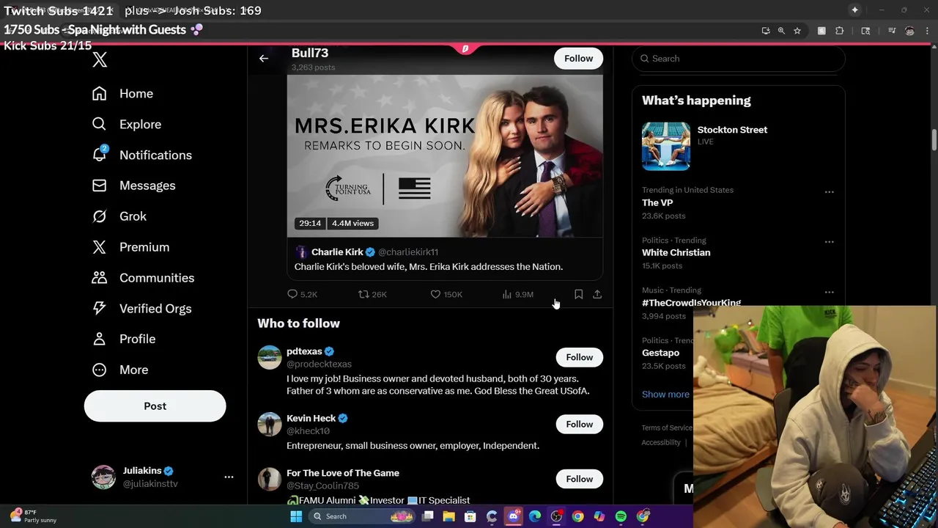The image size is (938, 528).
Task: Open the Accessibility footer link
Action: click(x=661, y=442)
